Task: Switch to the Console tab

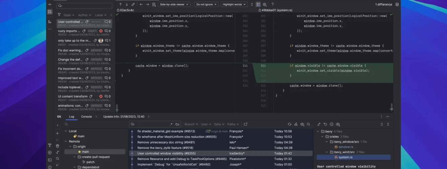Action: coord(86,117)
